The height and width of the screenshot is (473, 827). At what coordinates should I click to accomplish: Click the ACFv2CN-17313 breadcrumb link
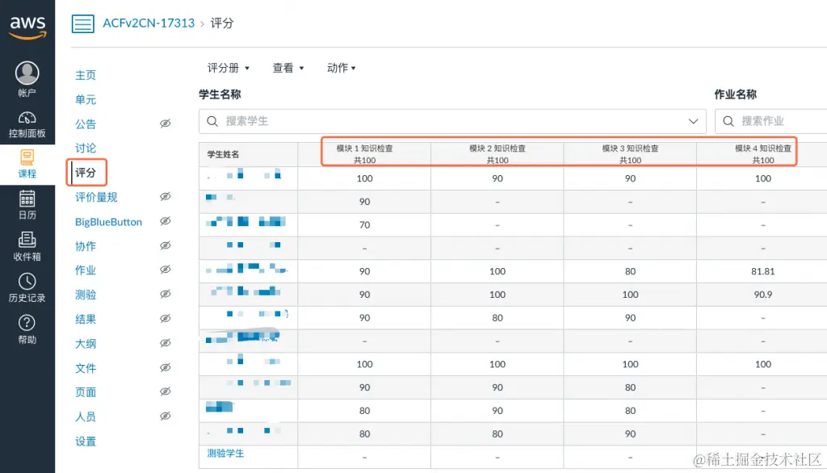[x=149, y=23]
